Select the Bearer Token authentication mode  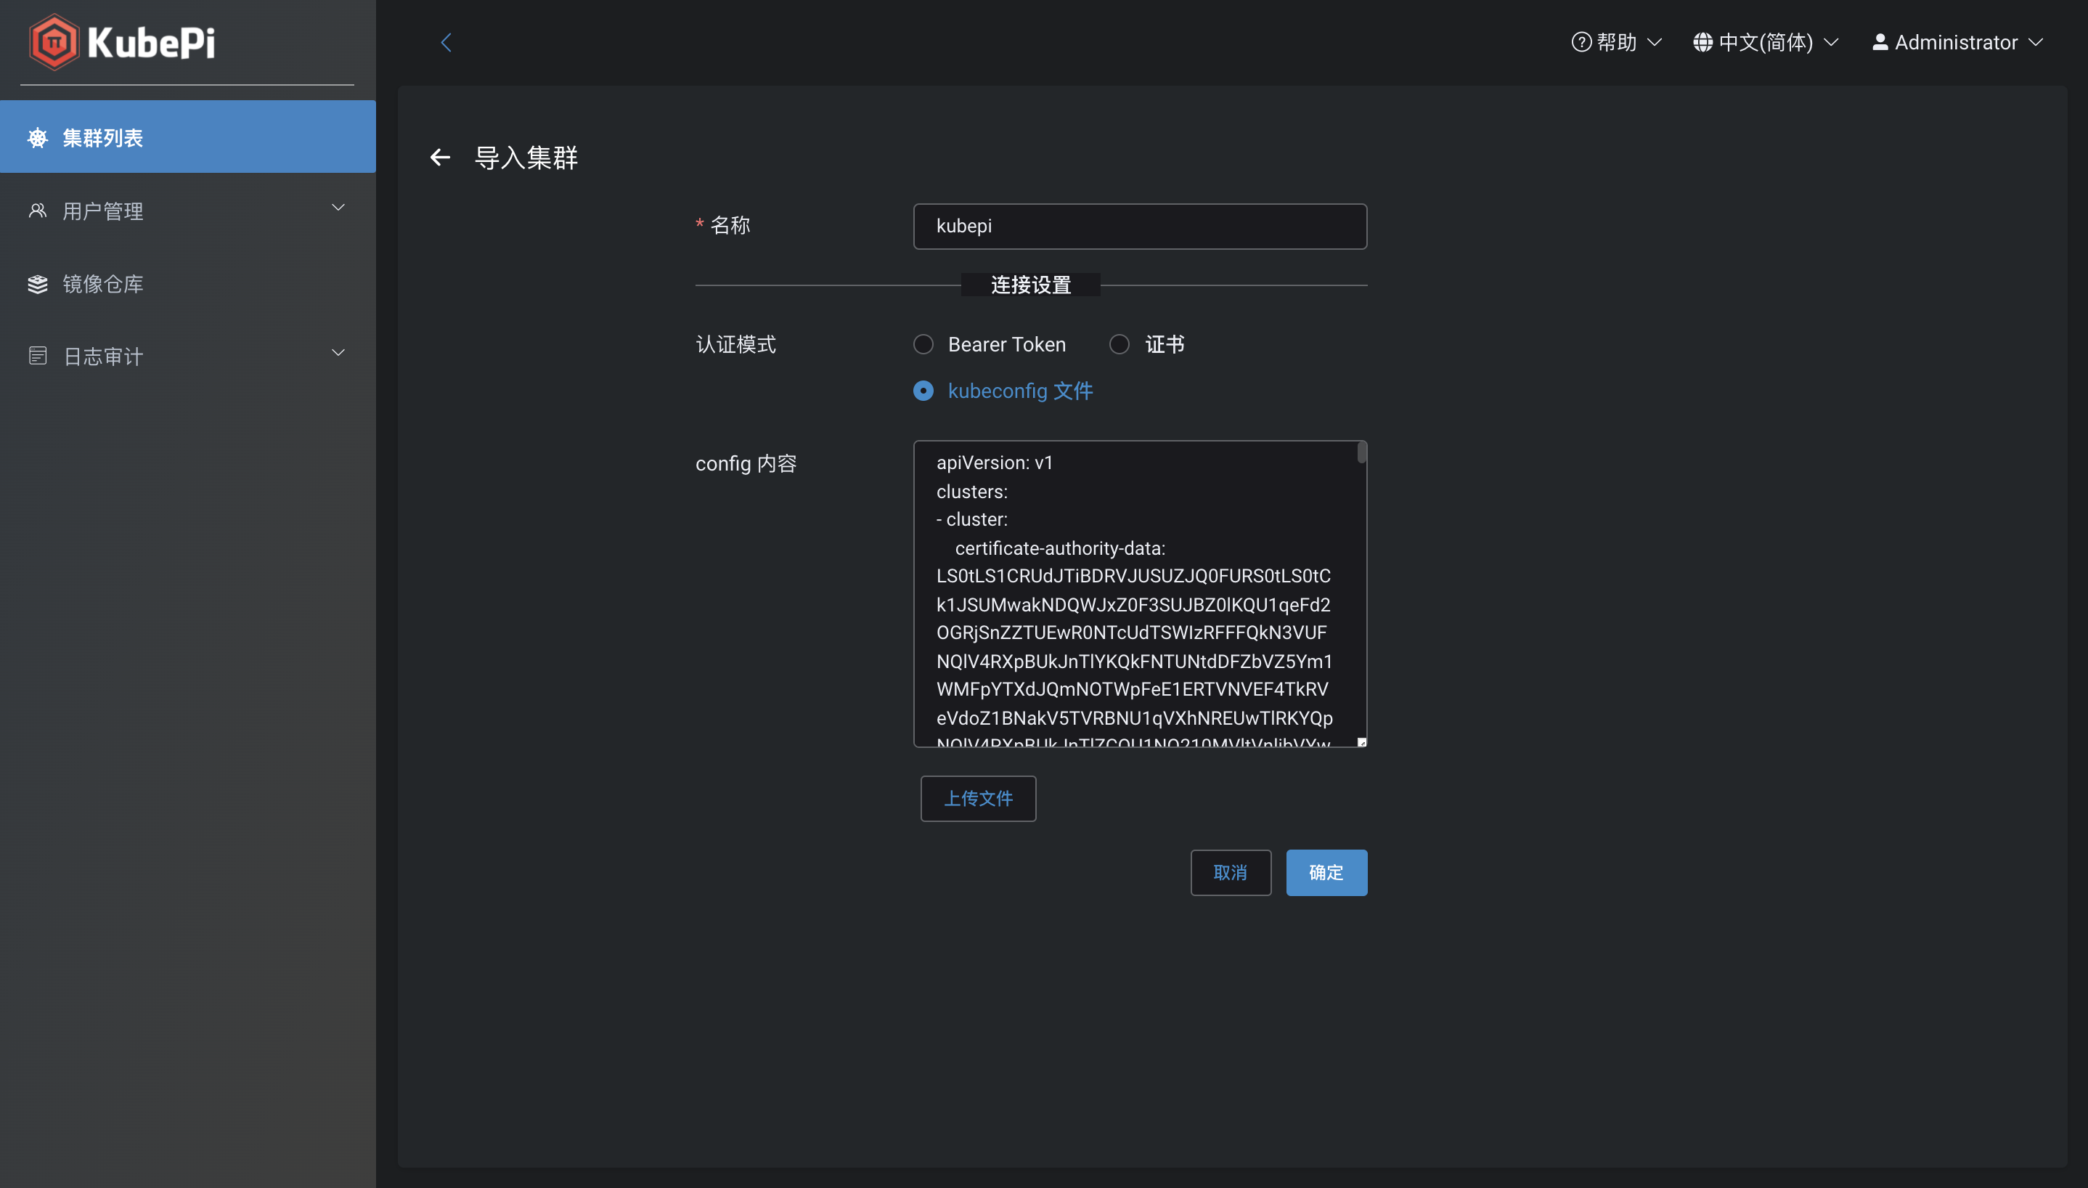pos(923,343)
